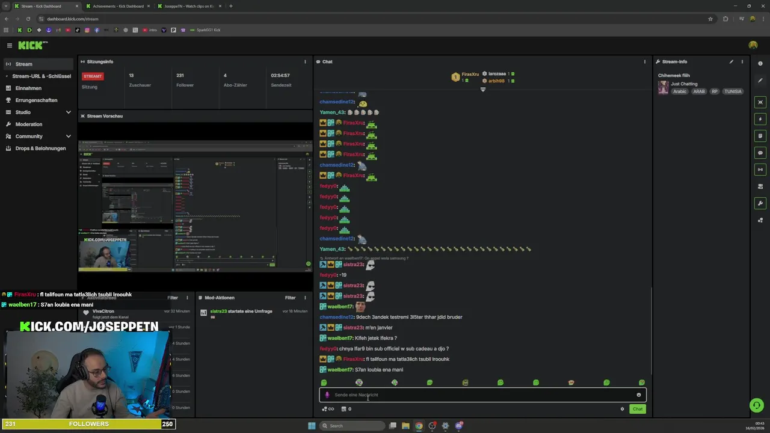770x433 pixels.
Task: Click the message input field in chat
Action: click(482, 395)
